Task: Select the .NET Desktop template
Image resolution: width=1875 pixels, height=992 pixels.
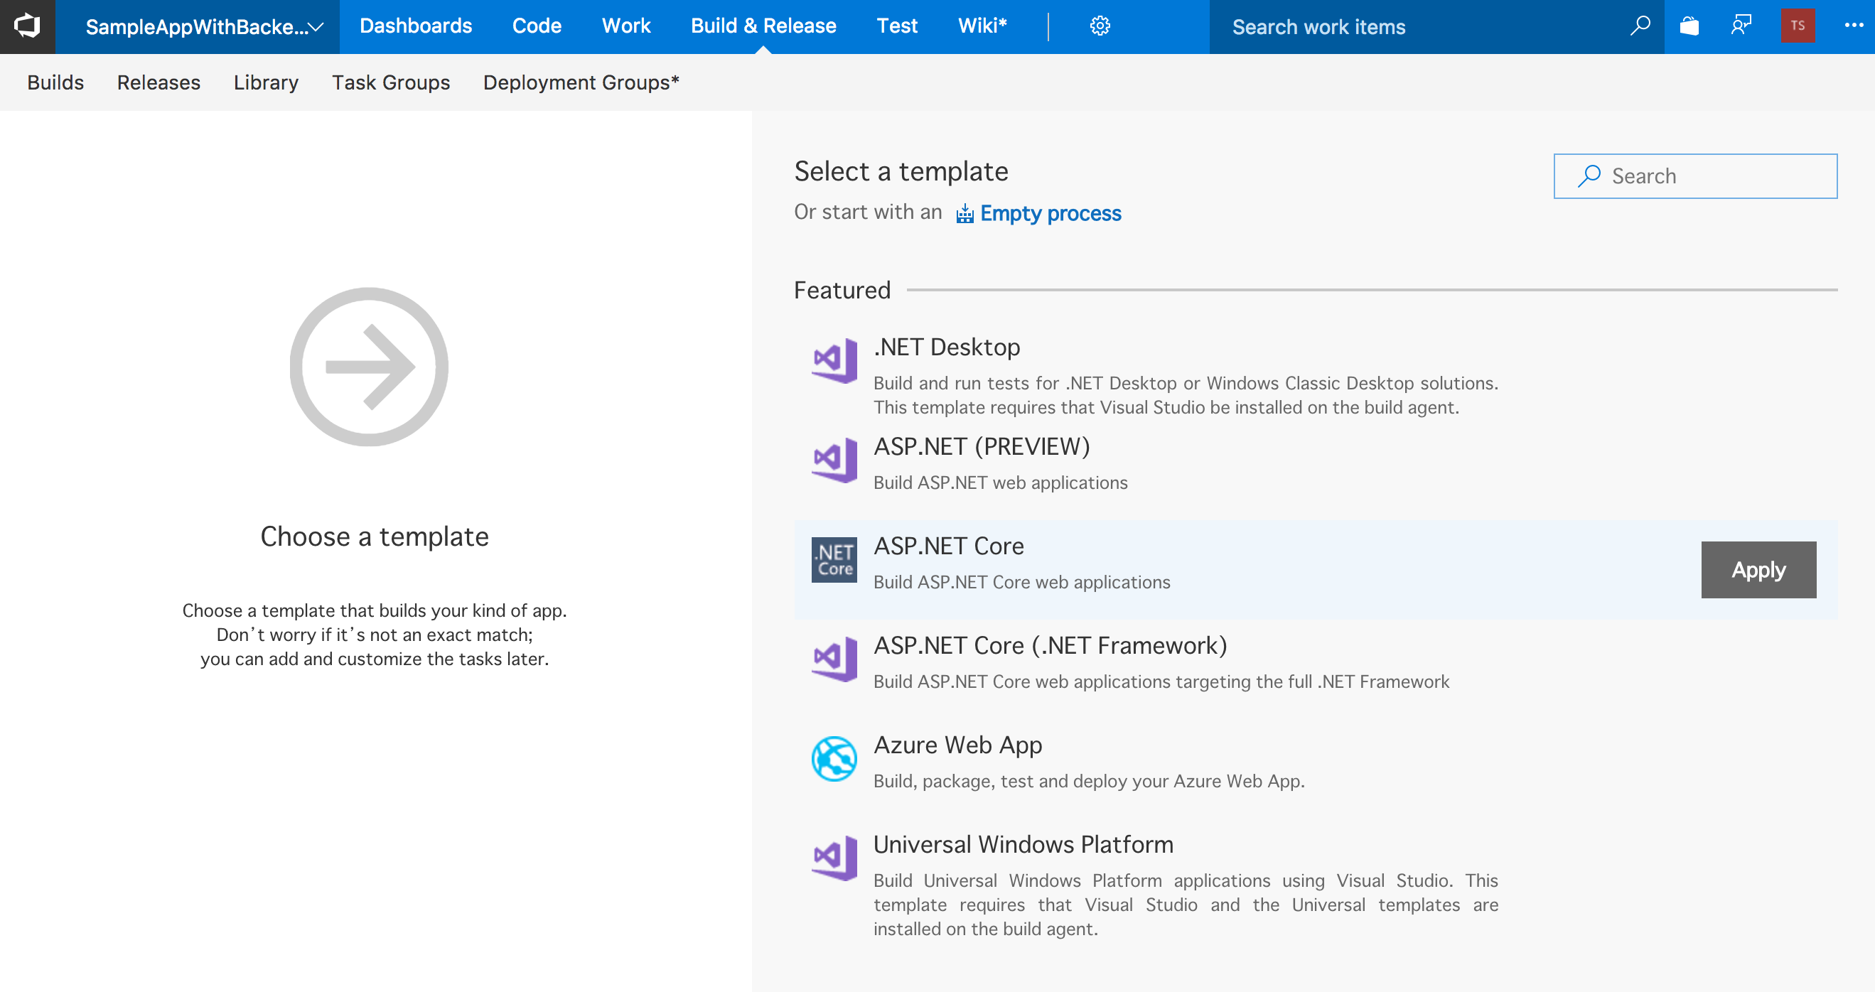Action: 947,347
